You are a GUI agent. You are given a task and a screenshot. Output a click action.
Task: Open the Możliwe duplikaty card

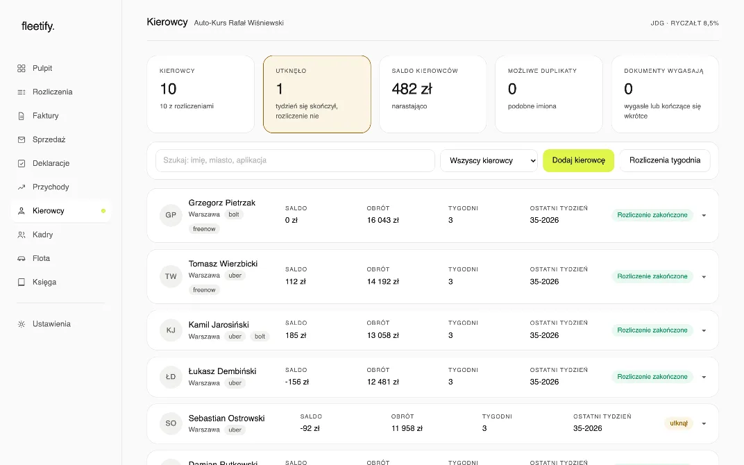pos(549,94)
